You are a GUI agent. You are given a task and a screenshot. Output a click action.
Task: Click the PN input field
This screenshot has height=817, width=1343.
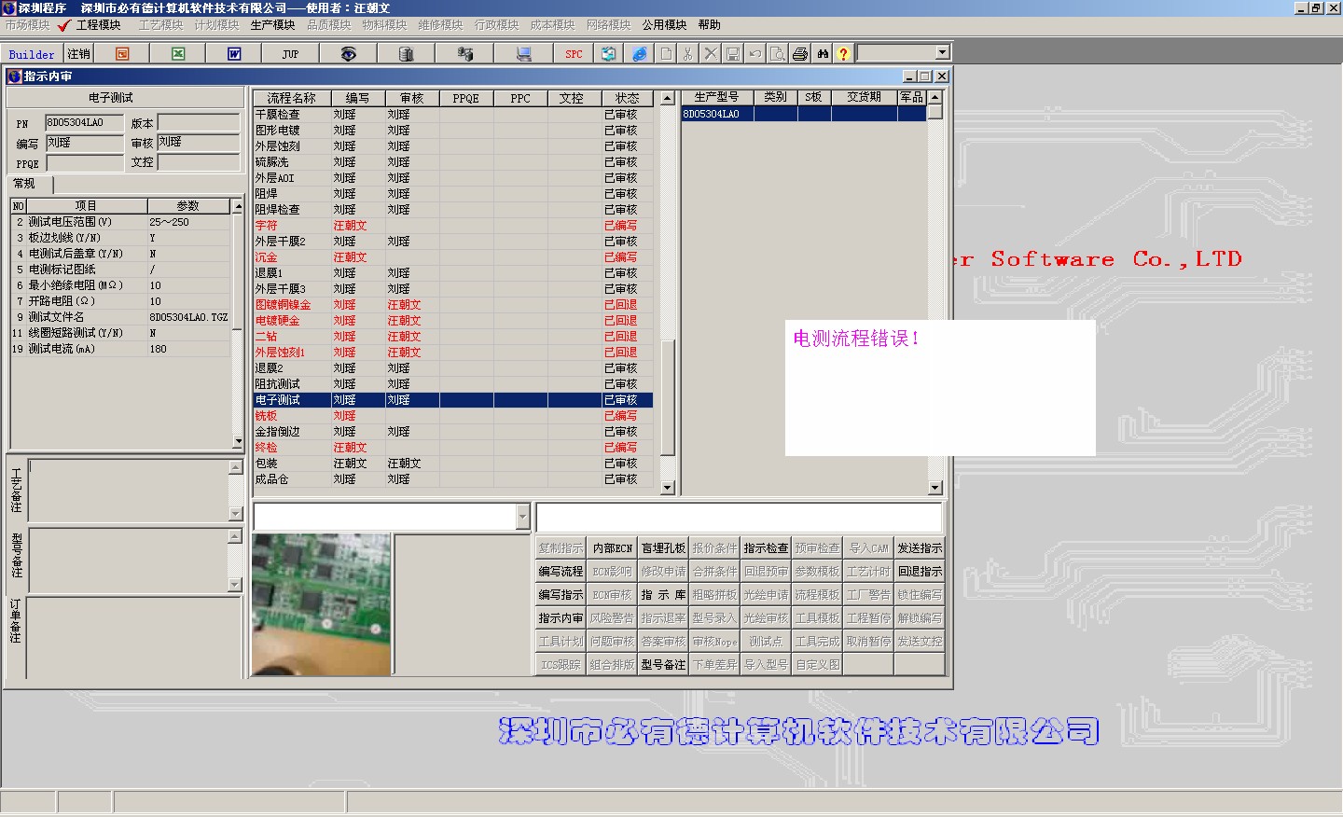(x=84, y=123)
